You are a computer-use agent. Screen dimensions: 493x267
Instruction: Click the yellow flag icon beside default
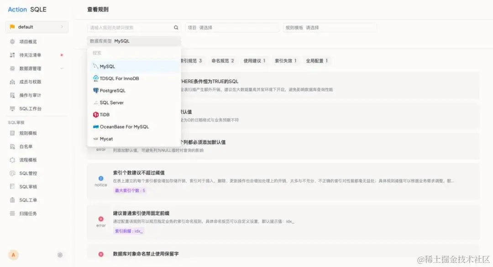[x=12, y=27]
